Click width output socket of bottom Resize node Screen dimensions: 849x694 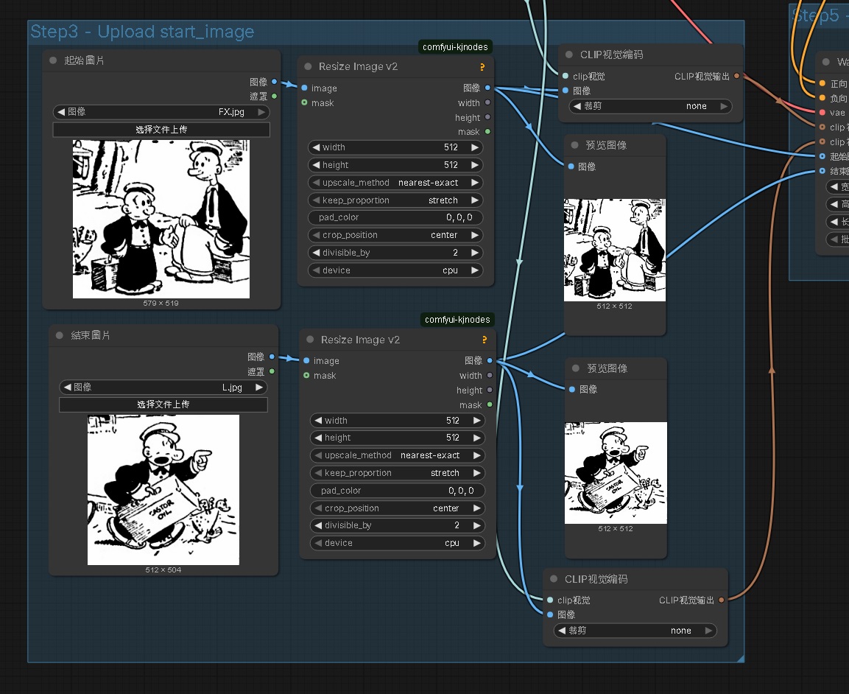(x=490, y=376)
